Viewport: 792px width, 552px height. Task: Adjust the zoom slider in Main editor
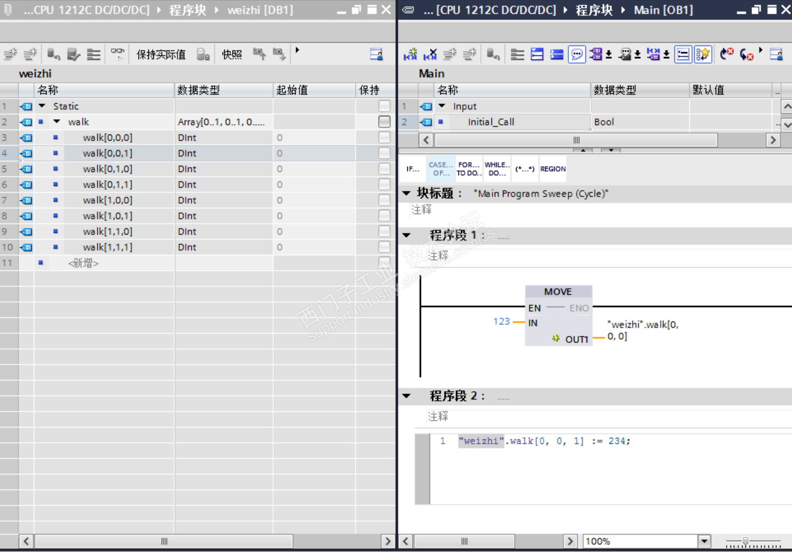745,542
